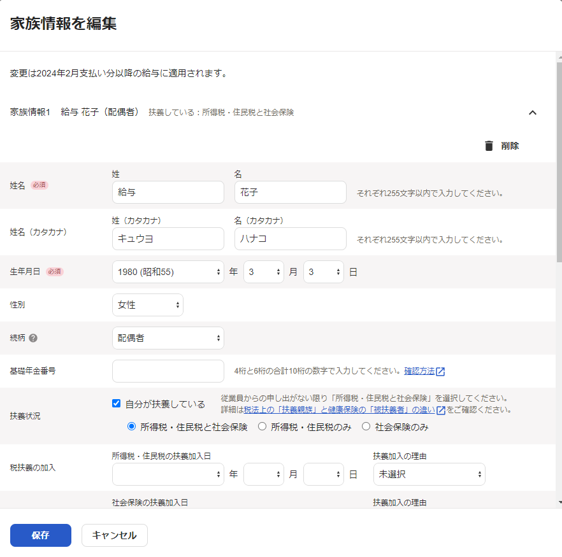562x557 pixels.
Task: Open the tax dependent enrollment month dropdown
Action: tap(263, 474)
